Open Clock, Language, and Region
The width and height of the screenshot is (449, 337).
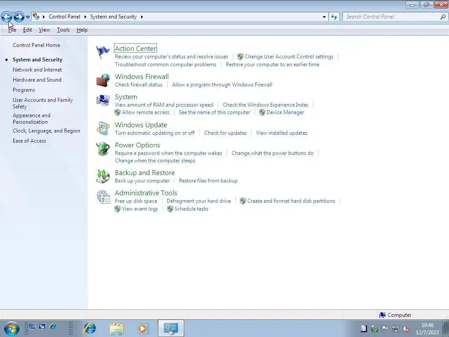(x=46, y=131)
